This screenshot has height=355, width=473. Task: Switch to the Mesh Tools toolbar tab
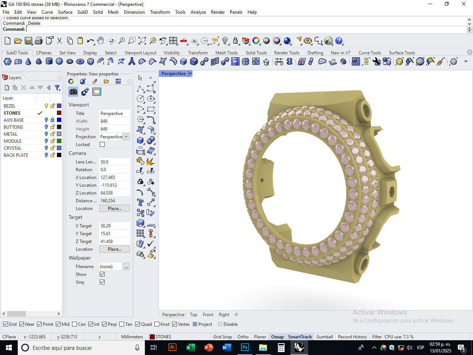[226, 53]
